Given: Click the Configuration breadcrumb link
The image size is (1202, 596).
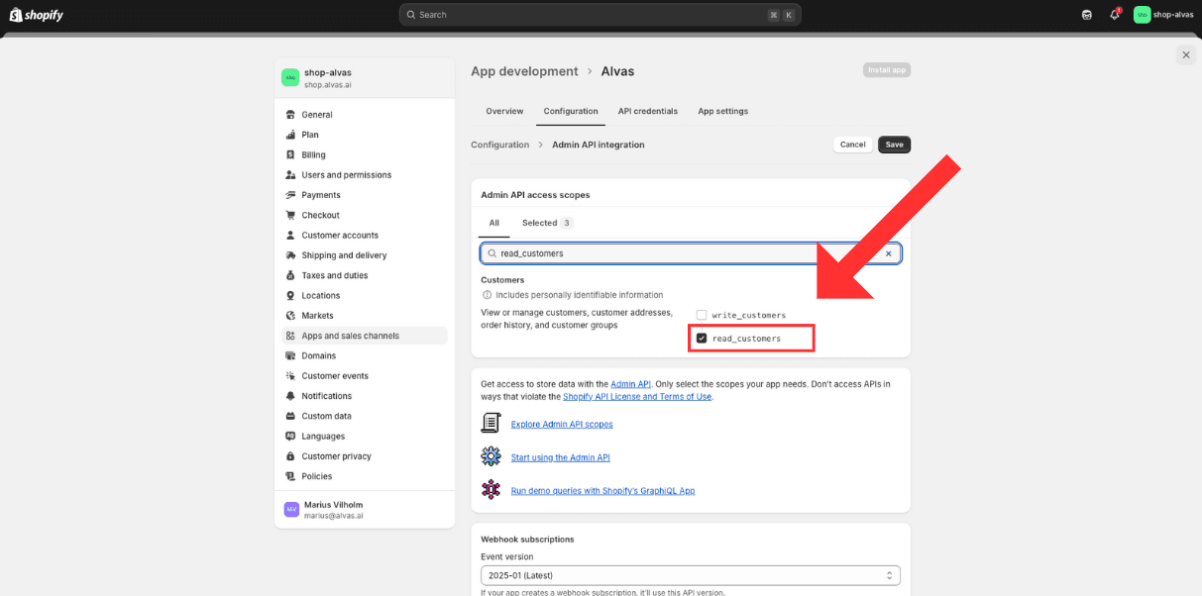Looking at the screenshot, I should (500, 145).
